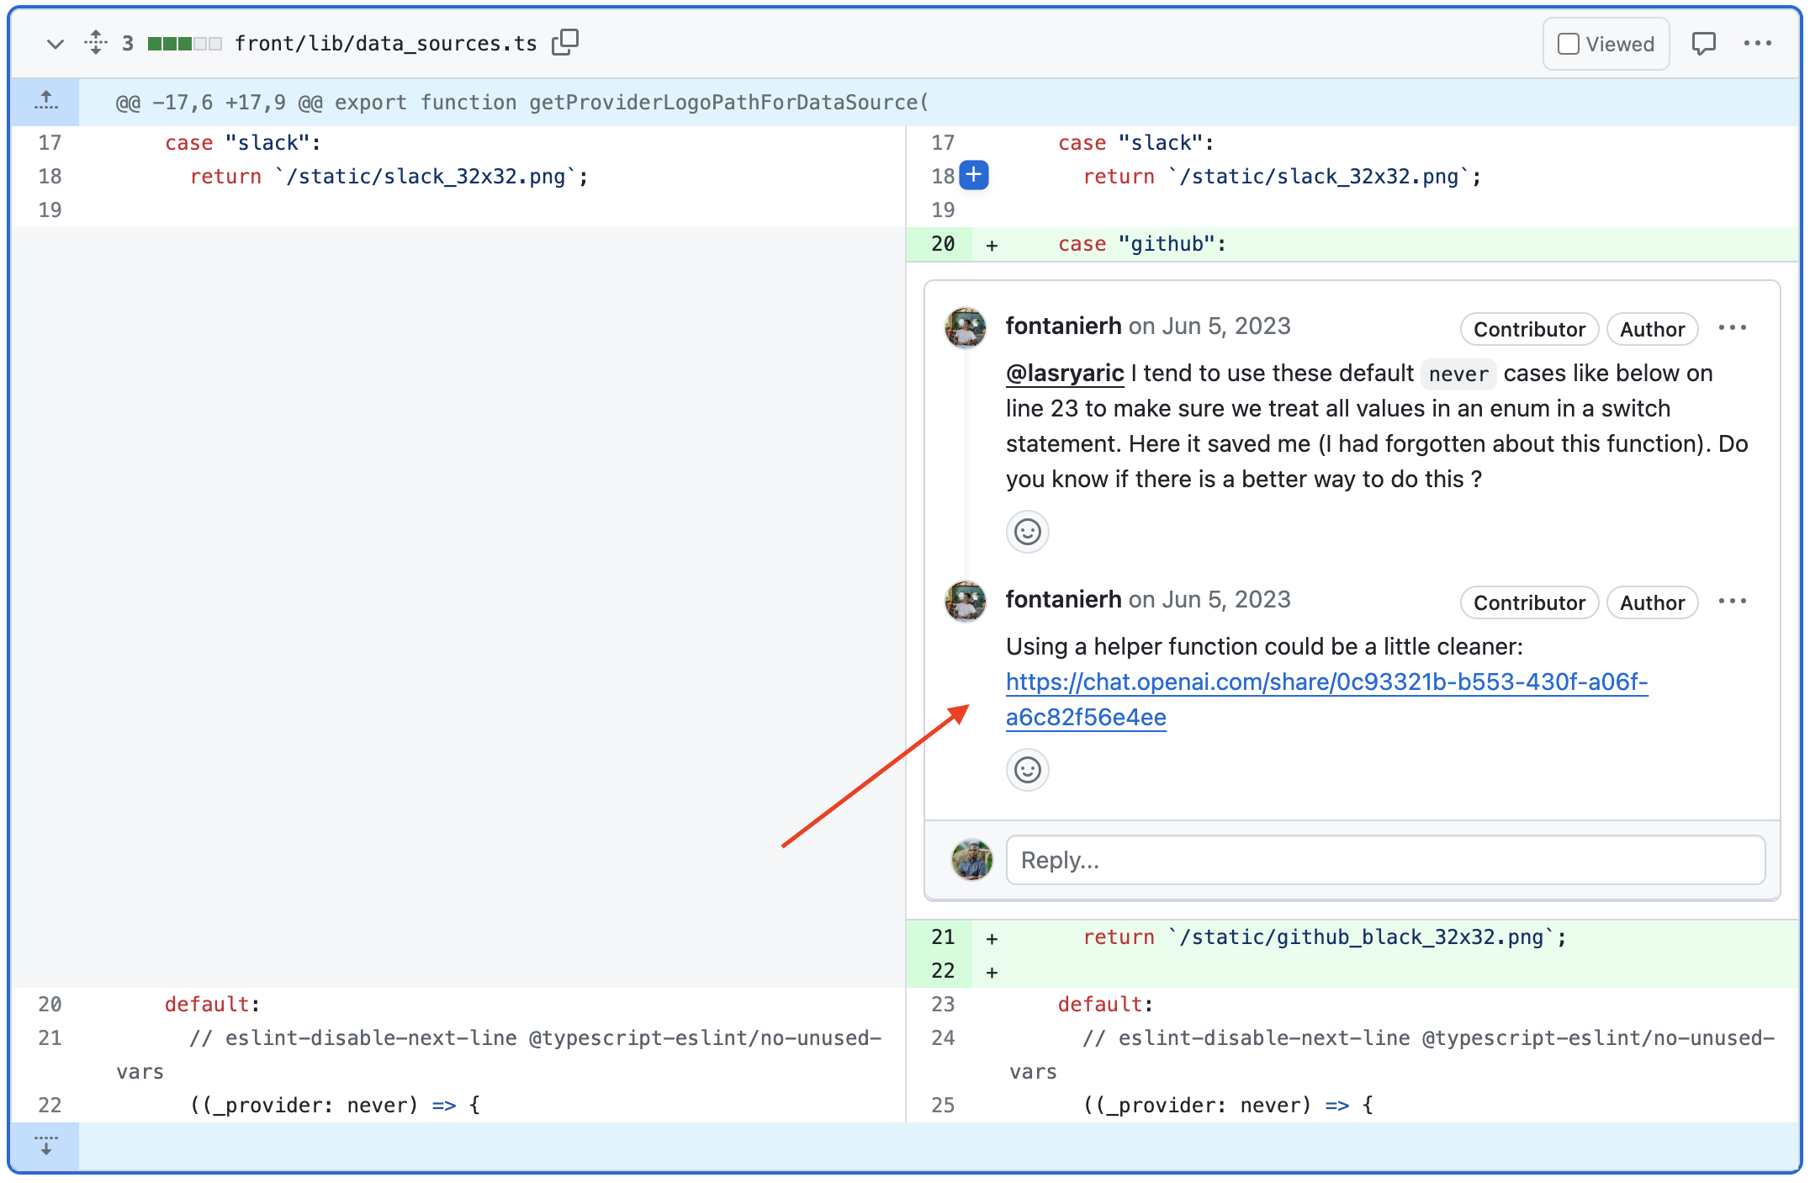1810x1183 pixels.
Task: Click the Author badge on the first comment
Action: point(1652,329)
